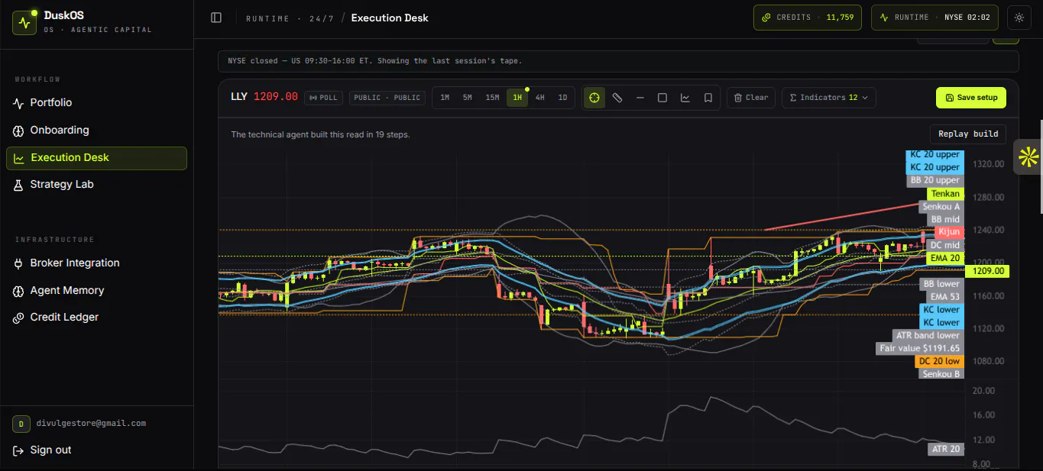
Task: Click the Tenkan indicator label
Action: [945, 194]
